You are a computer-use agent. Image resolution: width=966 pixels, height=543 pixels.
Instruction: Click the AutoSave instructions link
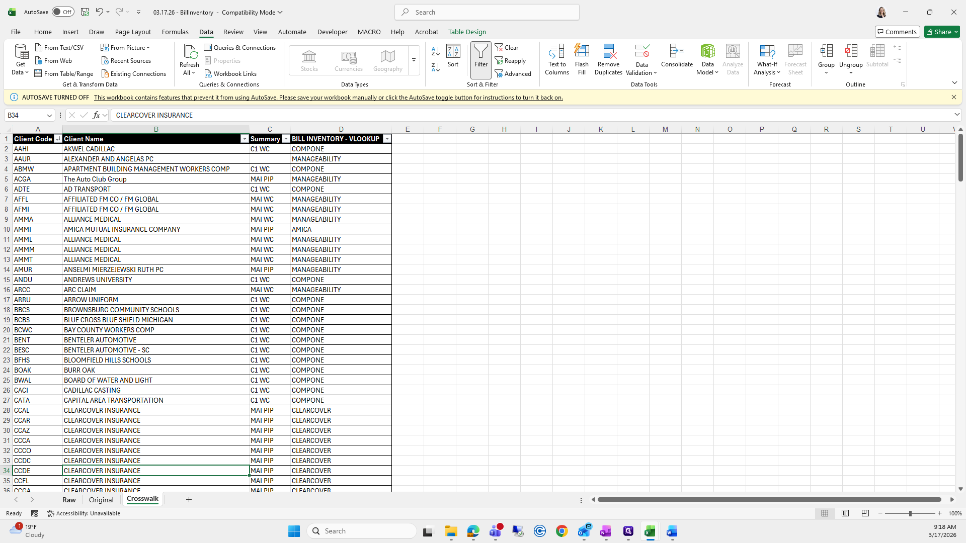[x=328, y=98]
